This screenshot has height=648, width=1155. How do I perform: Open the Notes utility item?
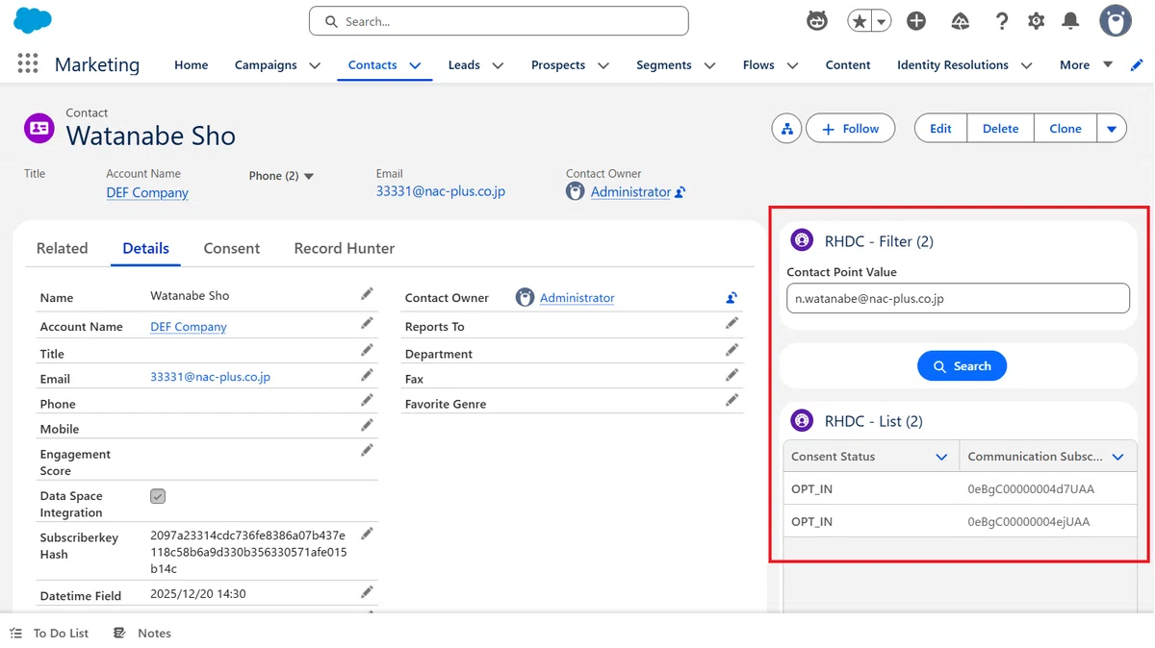pyautogui.click(x=142, y=633)
